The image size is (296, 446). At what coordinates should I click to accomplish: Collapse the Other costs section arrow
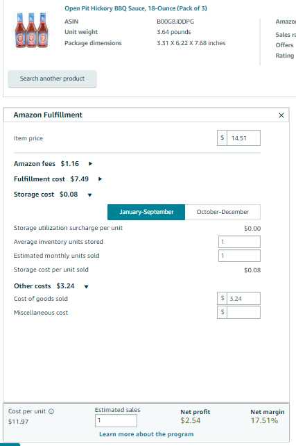86,286
